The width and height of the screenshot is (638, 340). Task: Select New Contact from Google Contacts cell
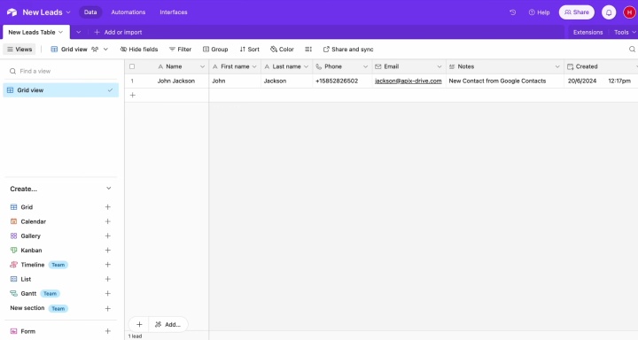pyautogui.click(x=505, y=81)
